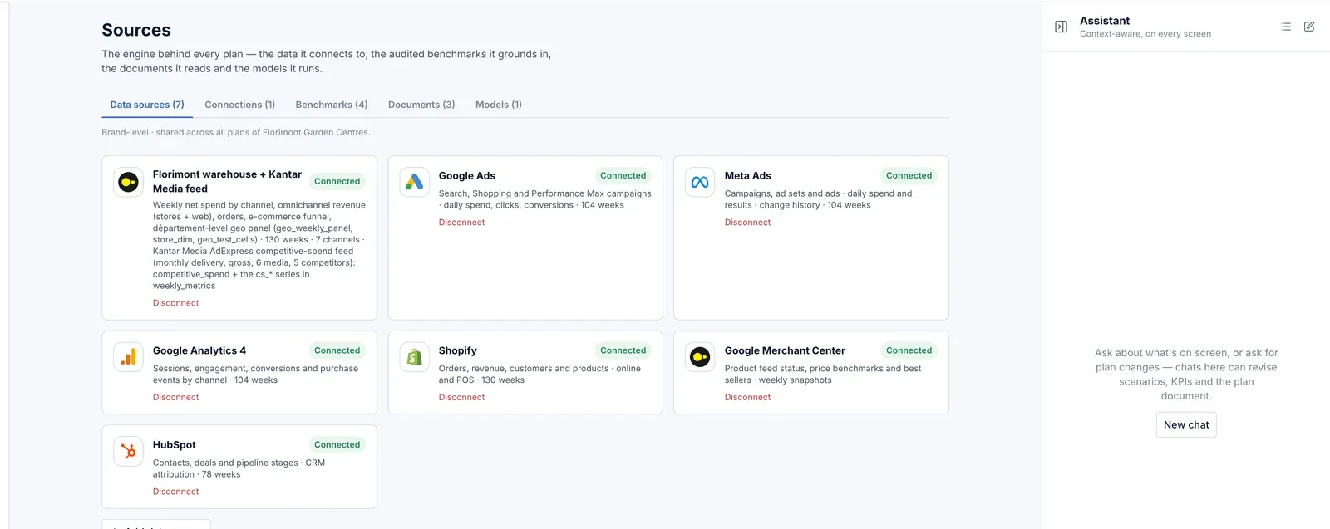Click the 'Brand-level · shared across all plans' note
Viewport: 1330px width, 529px height.
[x=236, y=132]
